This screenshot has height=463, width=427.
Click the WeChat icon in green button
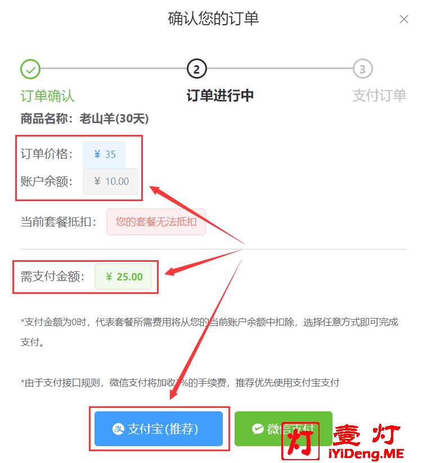[258, 429]
